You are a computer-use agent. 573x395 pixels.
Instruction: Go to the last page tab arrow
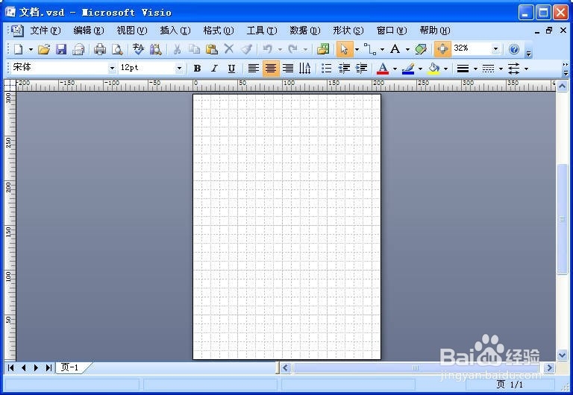48,367
